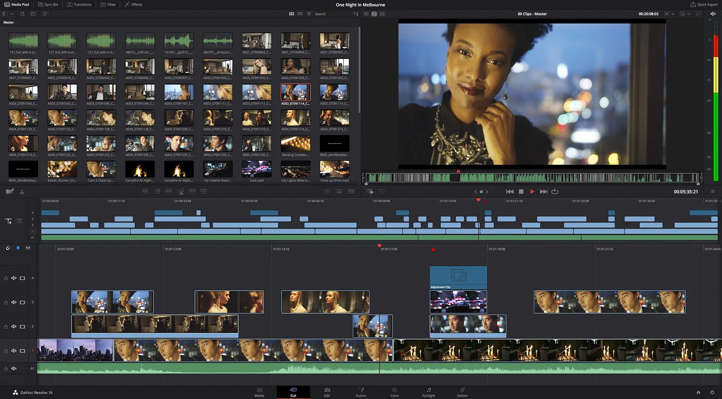Switch to the Edit page
The image size is (722, 399).
[327, 392]
